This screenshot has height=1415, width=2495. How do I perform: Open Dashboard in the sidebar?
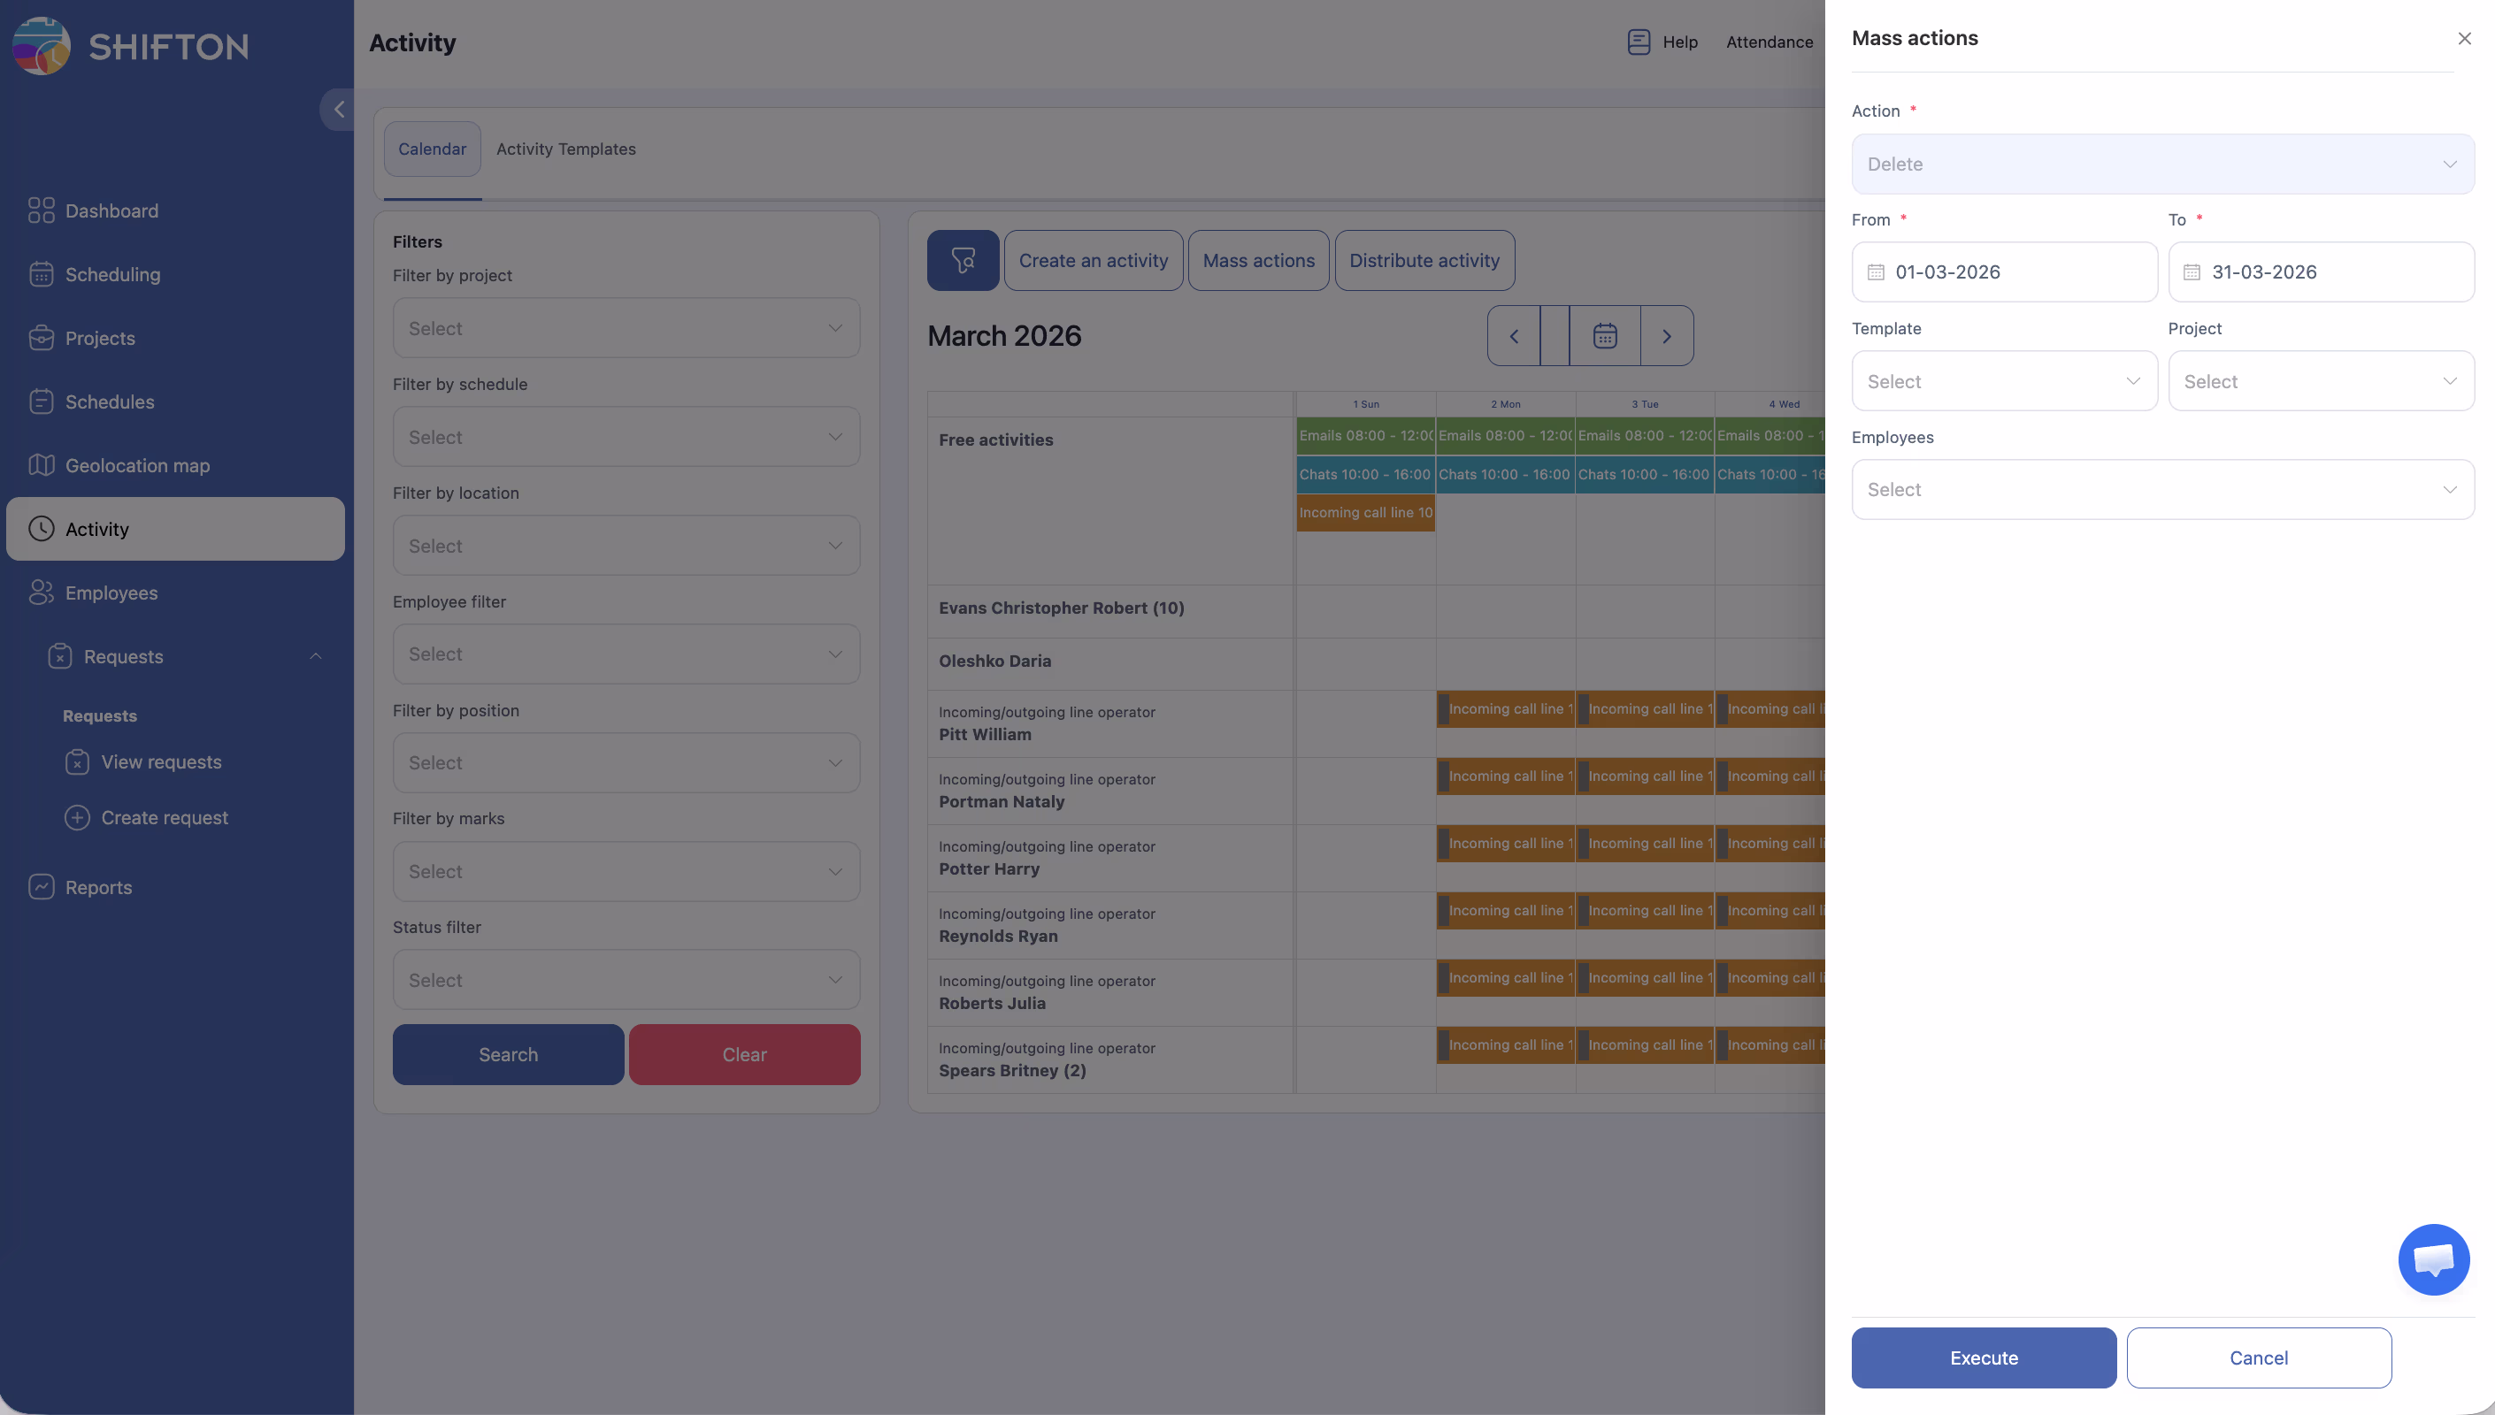click(111, 210)
